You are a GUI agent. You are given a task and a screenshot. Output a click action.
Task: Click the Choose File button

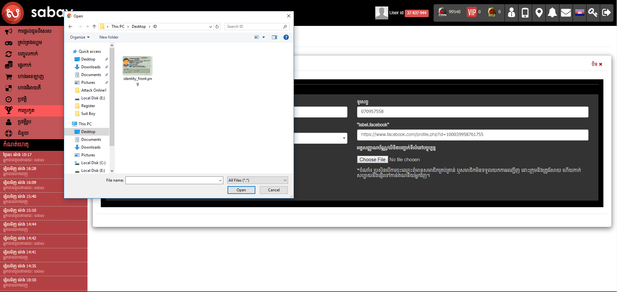click(x=372, y=160)
